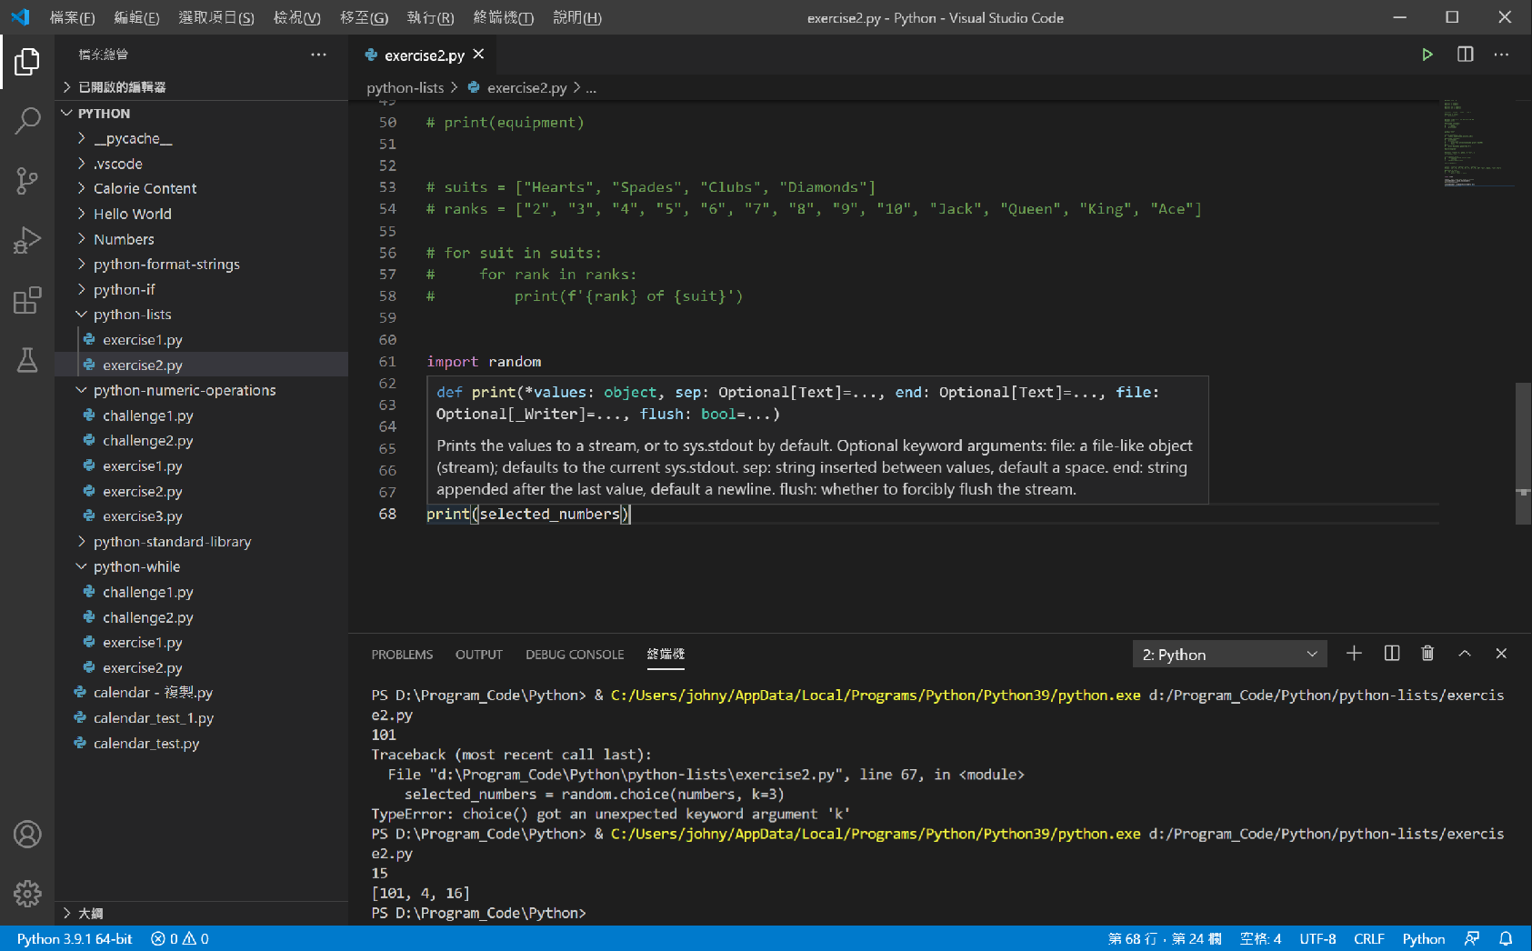Create a new terminal with the plus icon

click(1354, 653)
